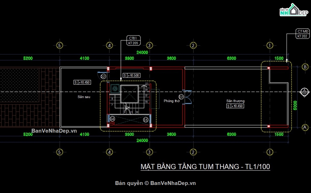Image resolution: width=311 pixels, height=193 pixels.
Task: Click the Phòng thờ room label
Action: pos(171,101)
